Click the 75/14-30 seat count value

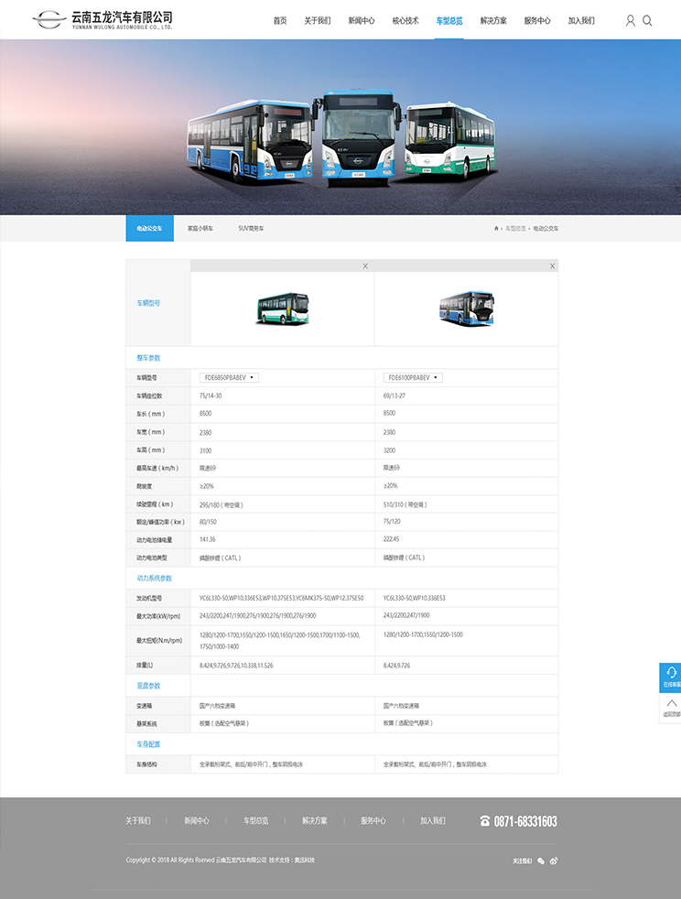(211, 395)
